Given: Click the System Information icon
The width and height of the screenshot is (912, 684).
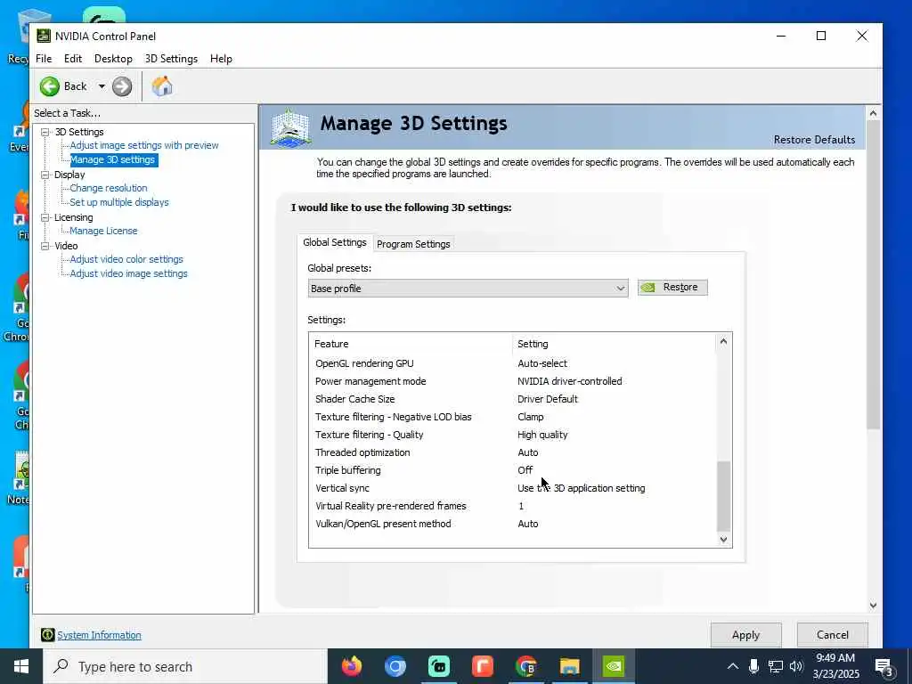Looking at the screenshot, I should [x=48, y=635].
